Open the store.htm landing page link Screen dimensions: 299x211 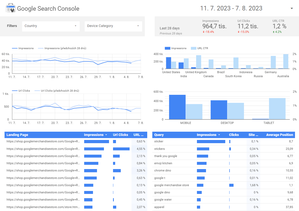[x=43, y=207]
